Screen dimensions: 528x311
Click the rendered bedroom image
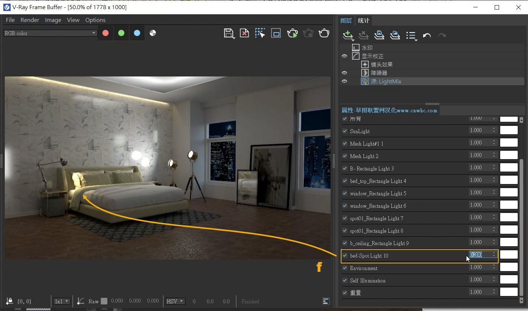pyautogui.click(x=167, y=168)
